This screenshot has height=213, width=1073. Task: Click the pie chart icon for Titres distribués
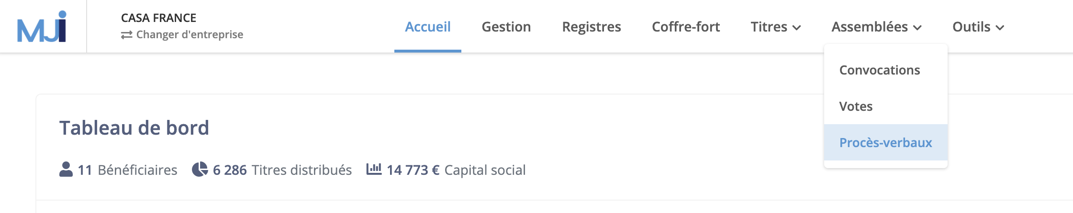coord(200,170)
